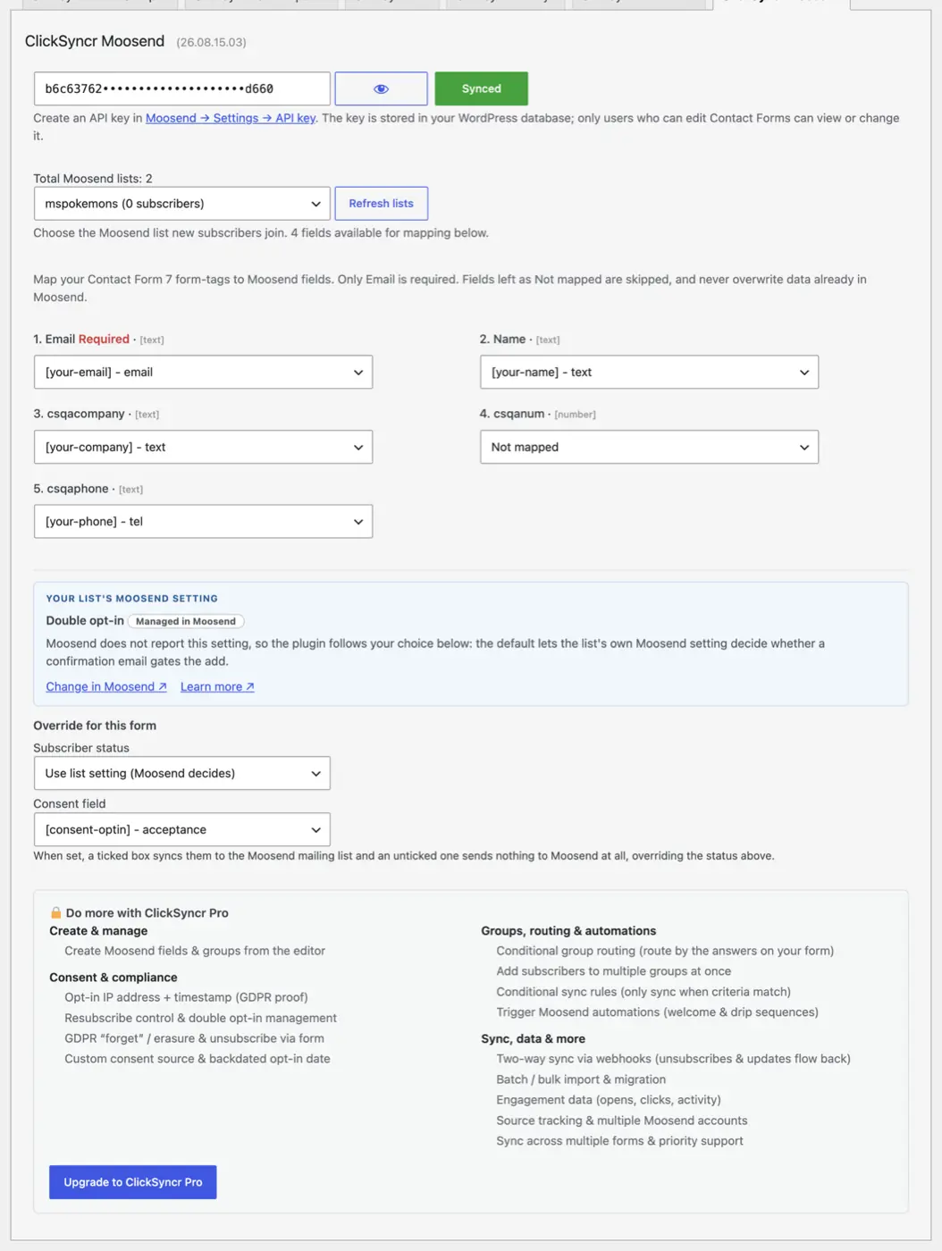Click 'Create Moosend fields & groups' item

coord(195,951)
